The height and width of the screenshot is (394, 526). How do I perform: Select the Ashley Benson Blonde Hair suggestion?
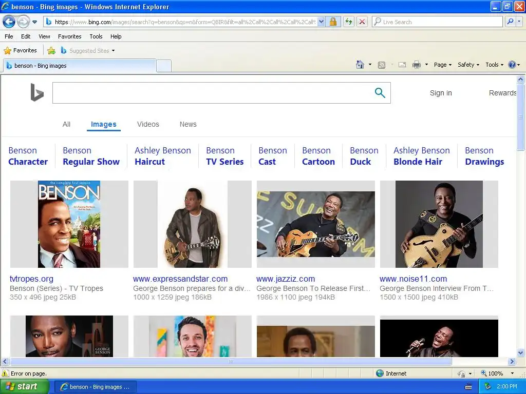[x=422, y=156]
